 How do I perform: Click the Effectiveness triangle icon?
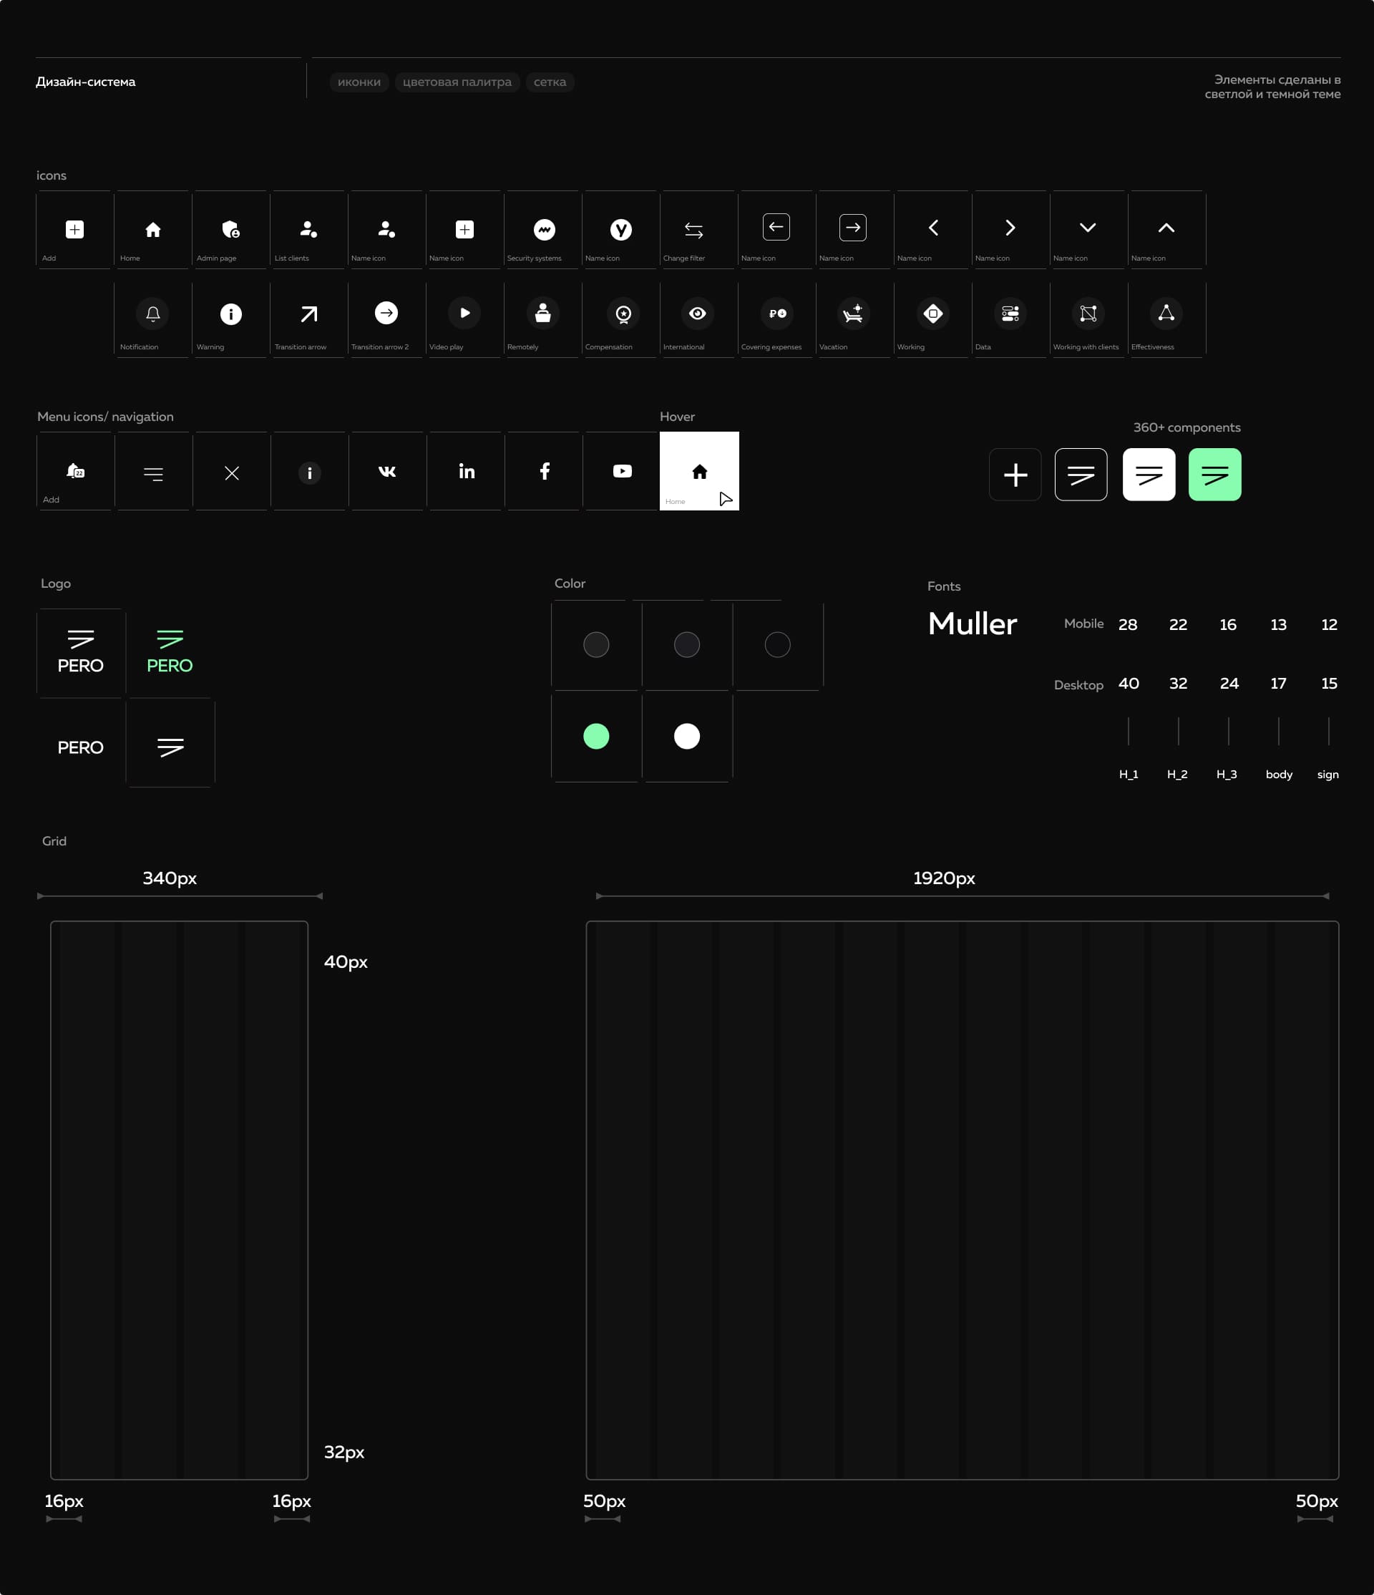pos(1166,314)
